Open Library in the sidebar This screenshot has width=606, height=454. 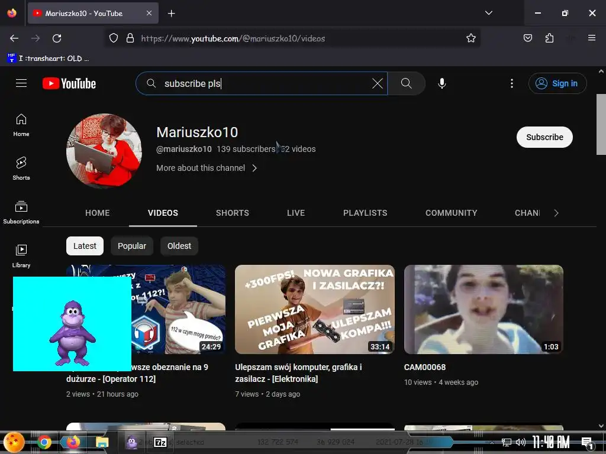21,257
